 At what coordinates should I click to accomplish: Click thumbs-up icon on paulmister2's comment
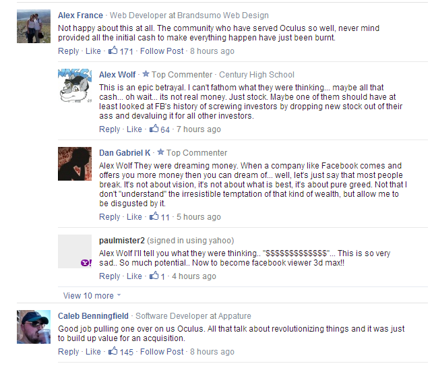154,275
